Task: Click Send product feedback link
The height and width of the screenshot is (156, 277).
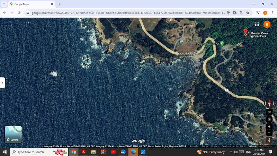Action: point(233,146)
